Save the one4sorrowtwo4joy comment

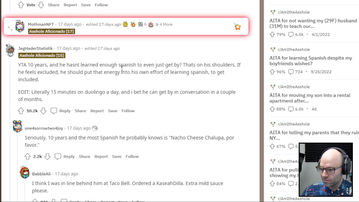tap(117, 157)
